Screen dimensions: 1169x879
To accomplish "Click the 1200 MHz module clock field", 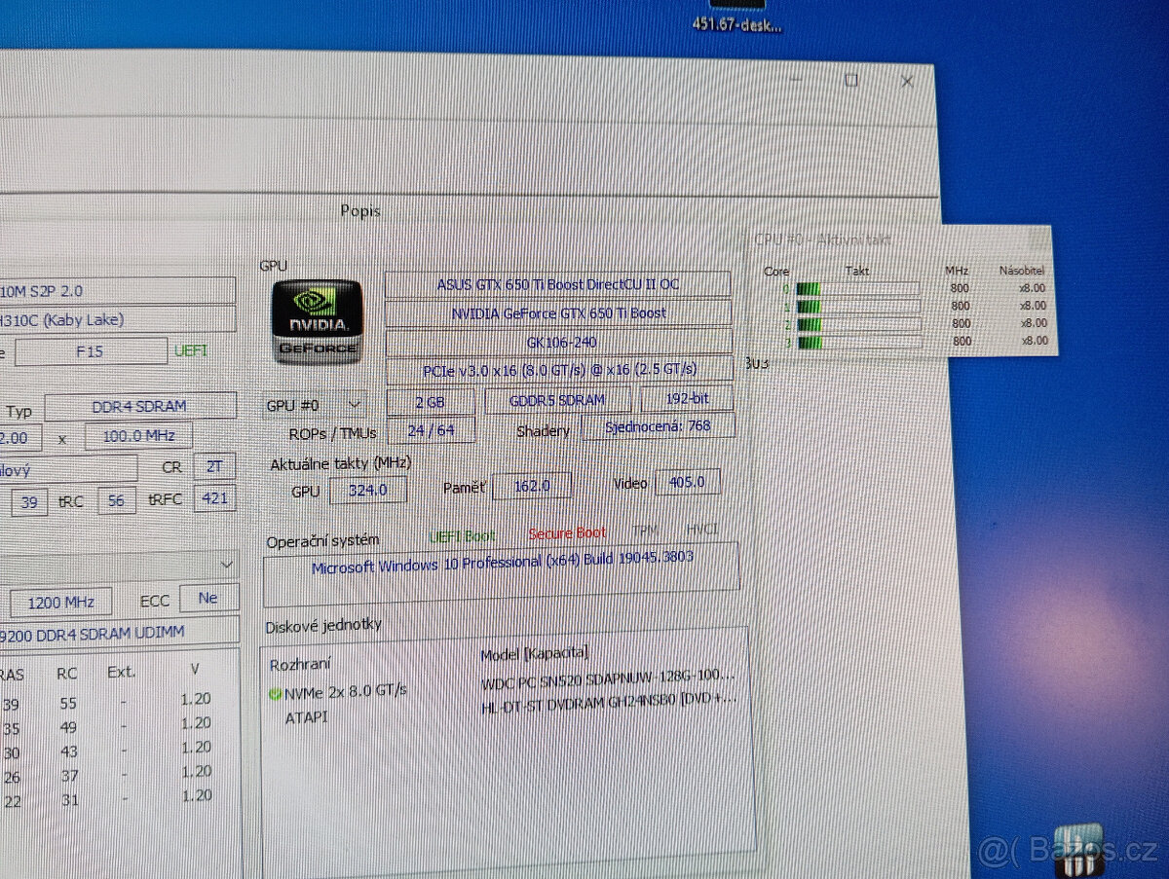I will [60, 602].
